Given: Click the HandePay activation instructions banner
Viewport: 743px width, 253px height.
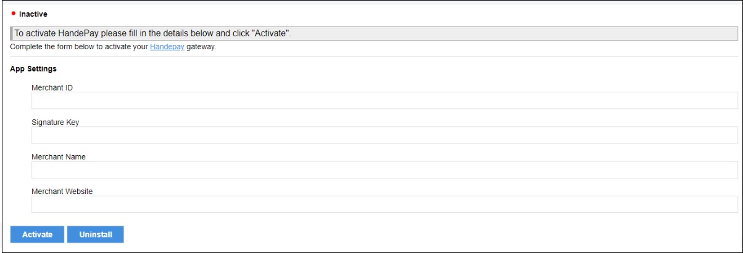Looking at the screenshot, I should click(370, 33).
